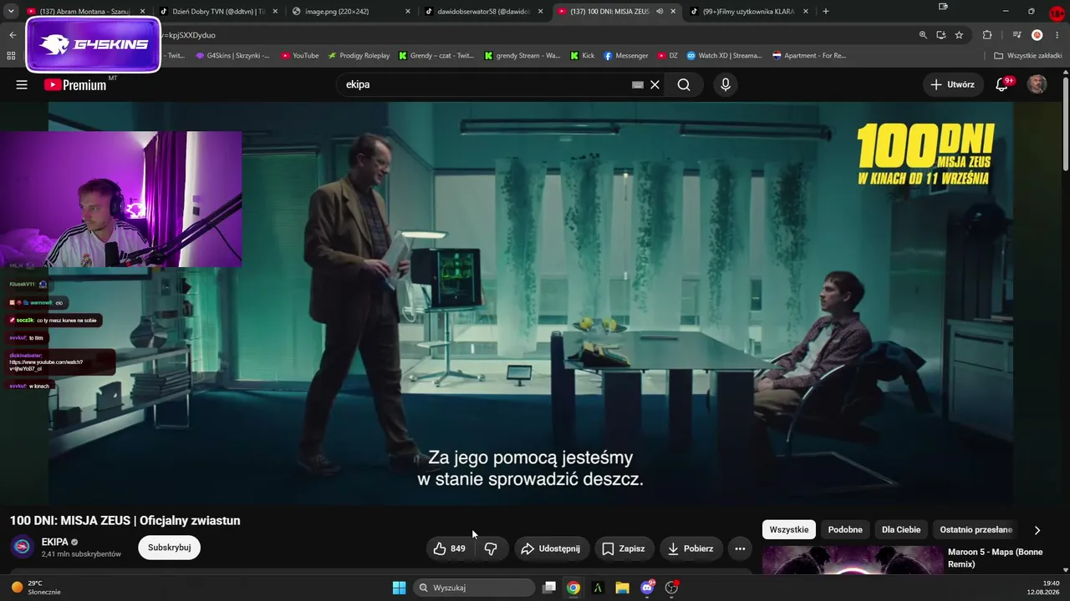Dislike the video with thumbs-down
Screen dimensions: 1070x601
click(x=491, y=548)
